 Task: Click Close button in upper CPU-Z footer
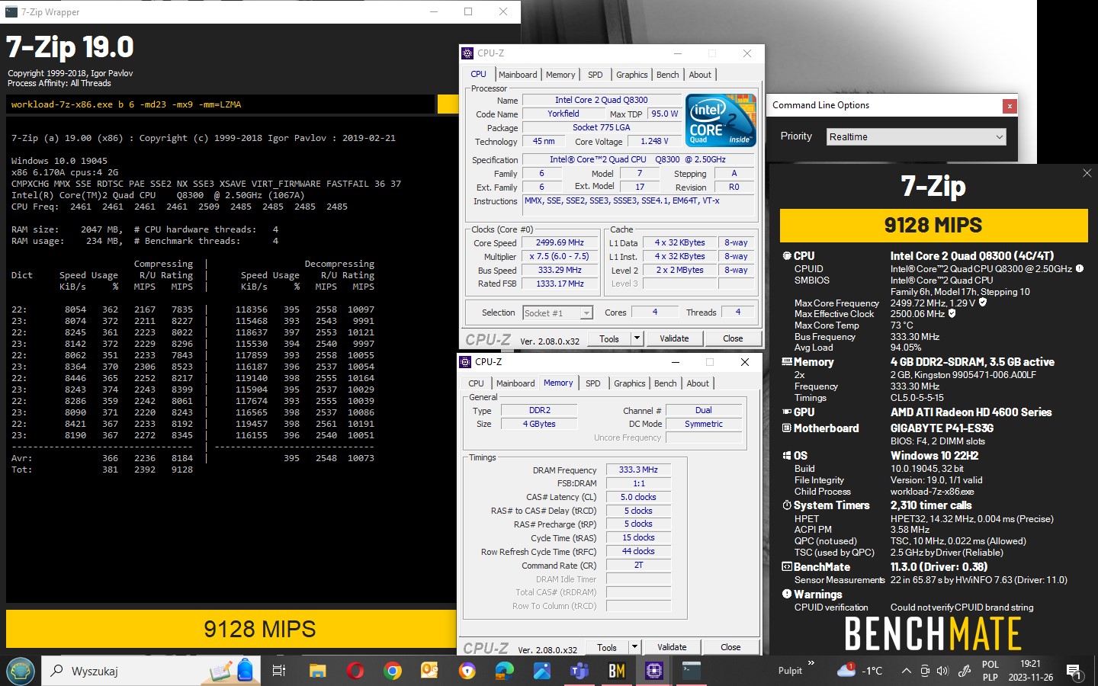tap(733, 338)
